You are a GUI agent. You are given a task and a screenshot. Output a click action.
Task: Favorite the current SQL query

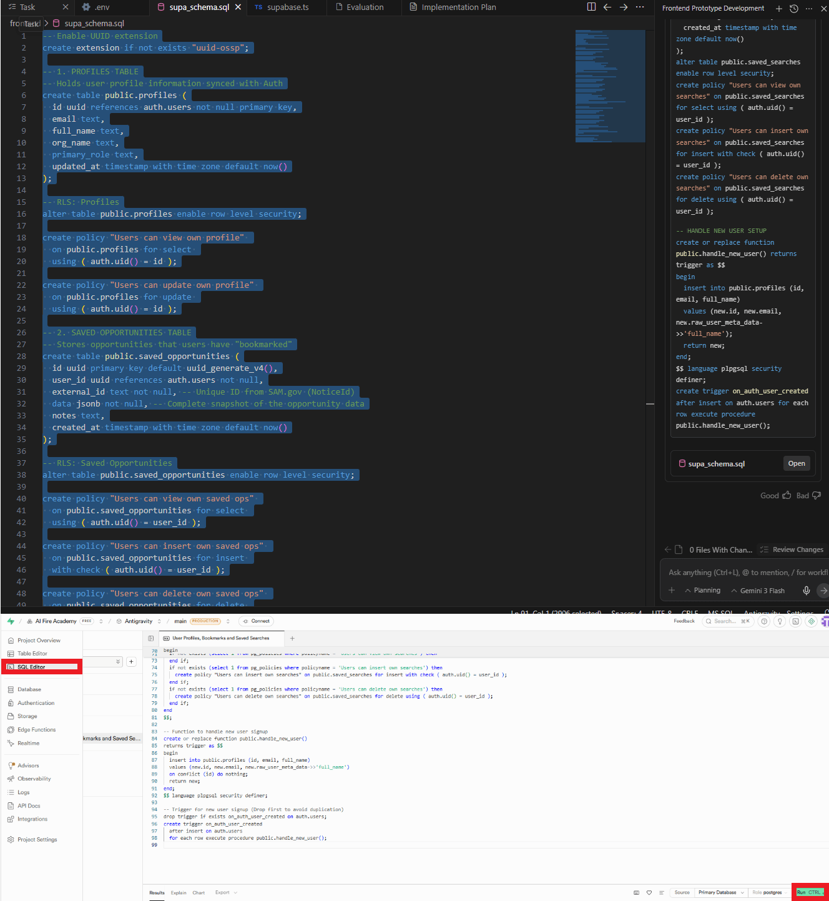(x=649, y=892)
